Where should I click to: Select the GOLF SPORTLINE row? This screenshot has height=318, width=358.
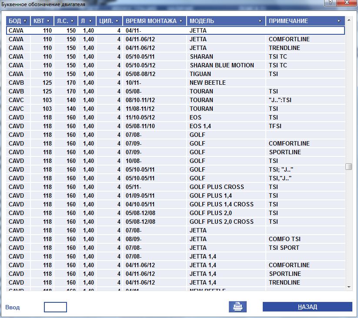[x=175, y=152]
